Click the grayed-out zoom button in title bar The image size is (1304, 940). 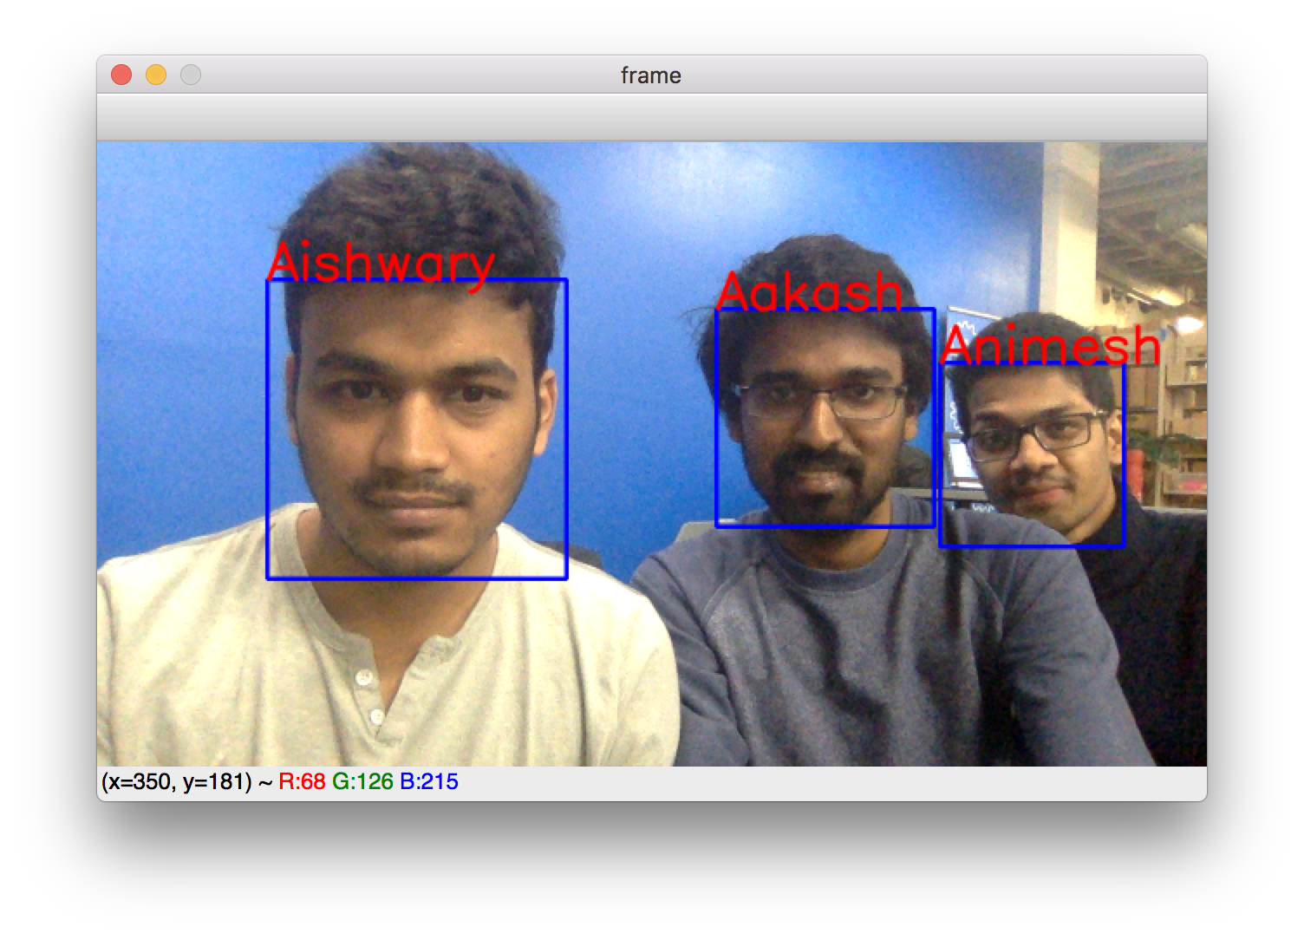(191, 75)
